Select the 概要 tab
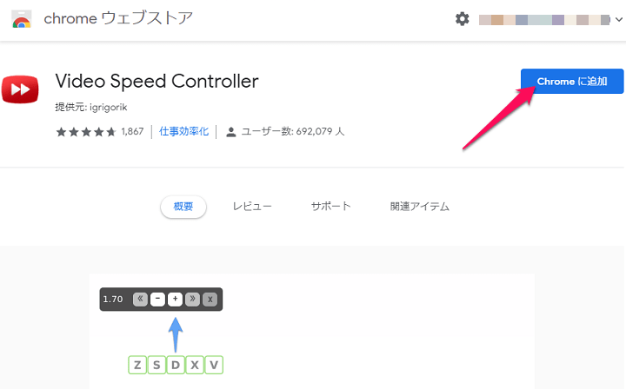 (x=183, y=207)
